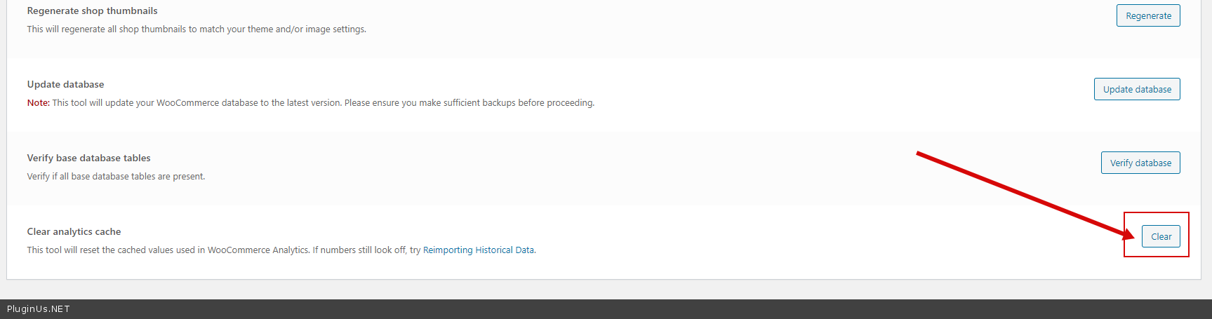Click the 'Regenerate shop thumbnails' heading
The image size is (1212, 319).
pyautogui.click(x=92, y=11)
